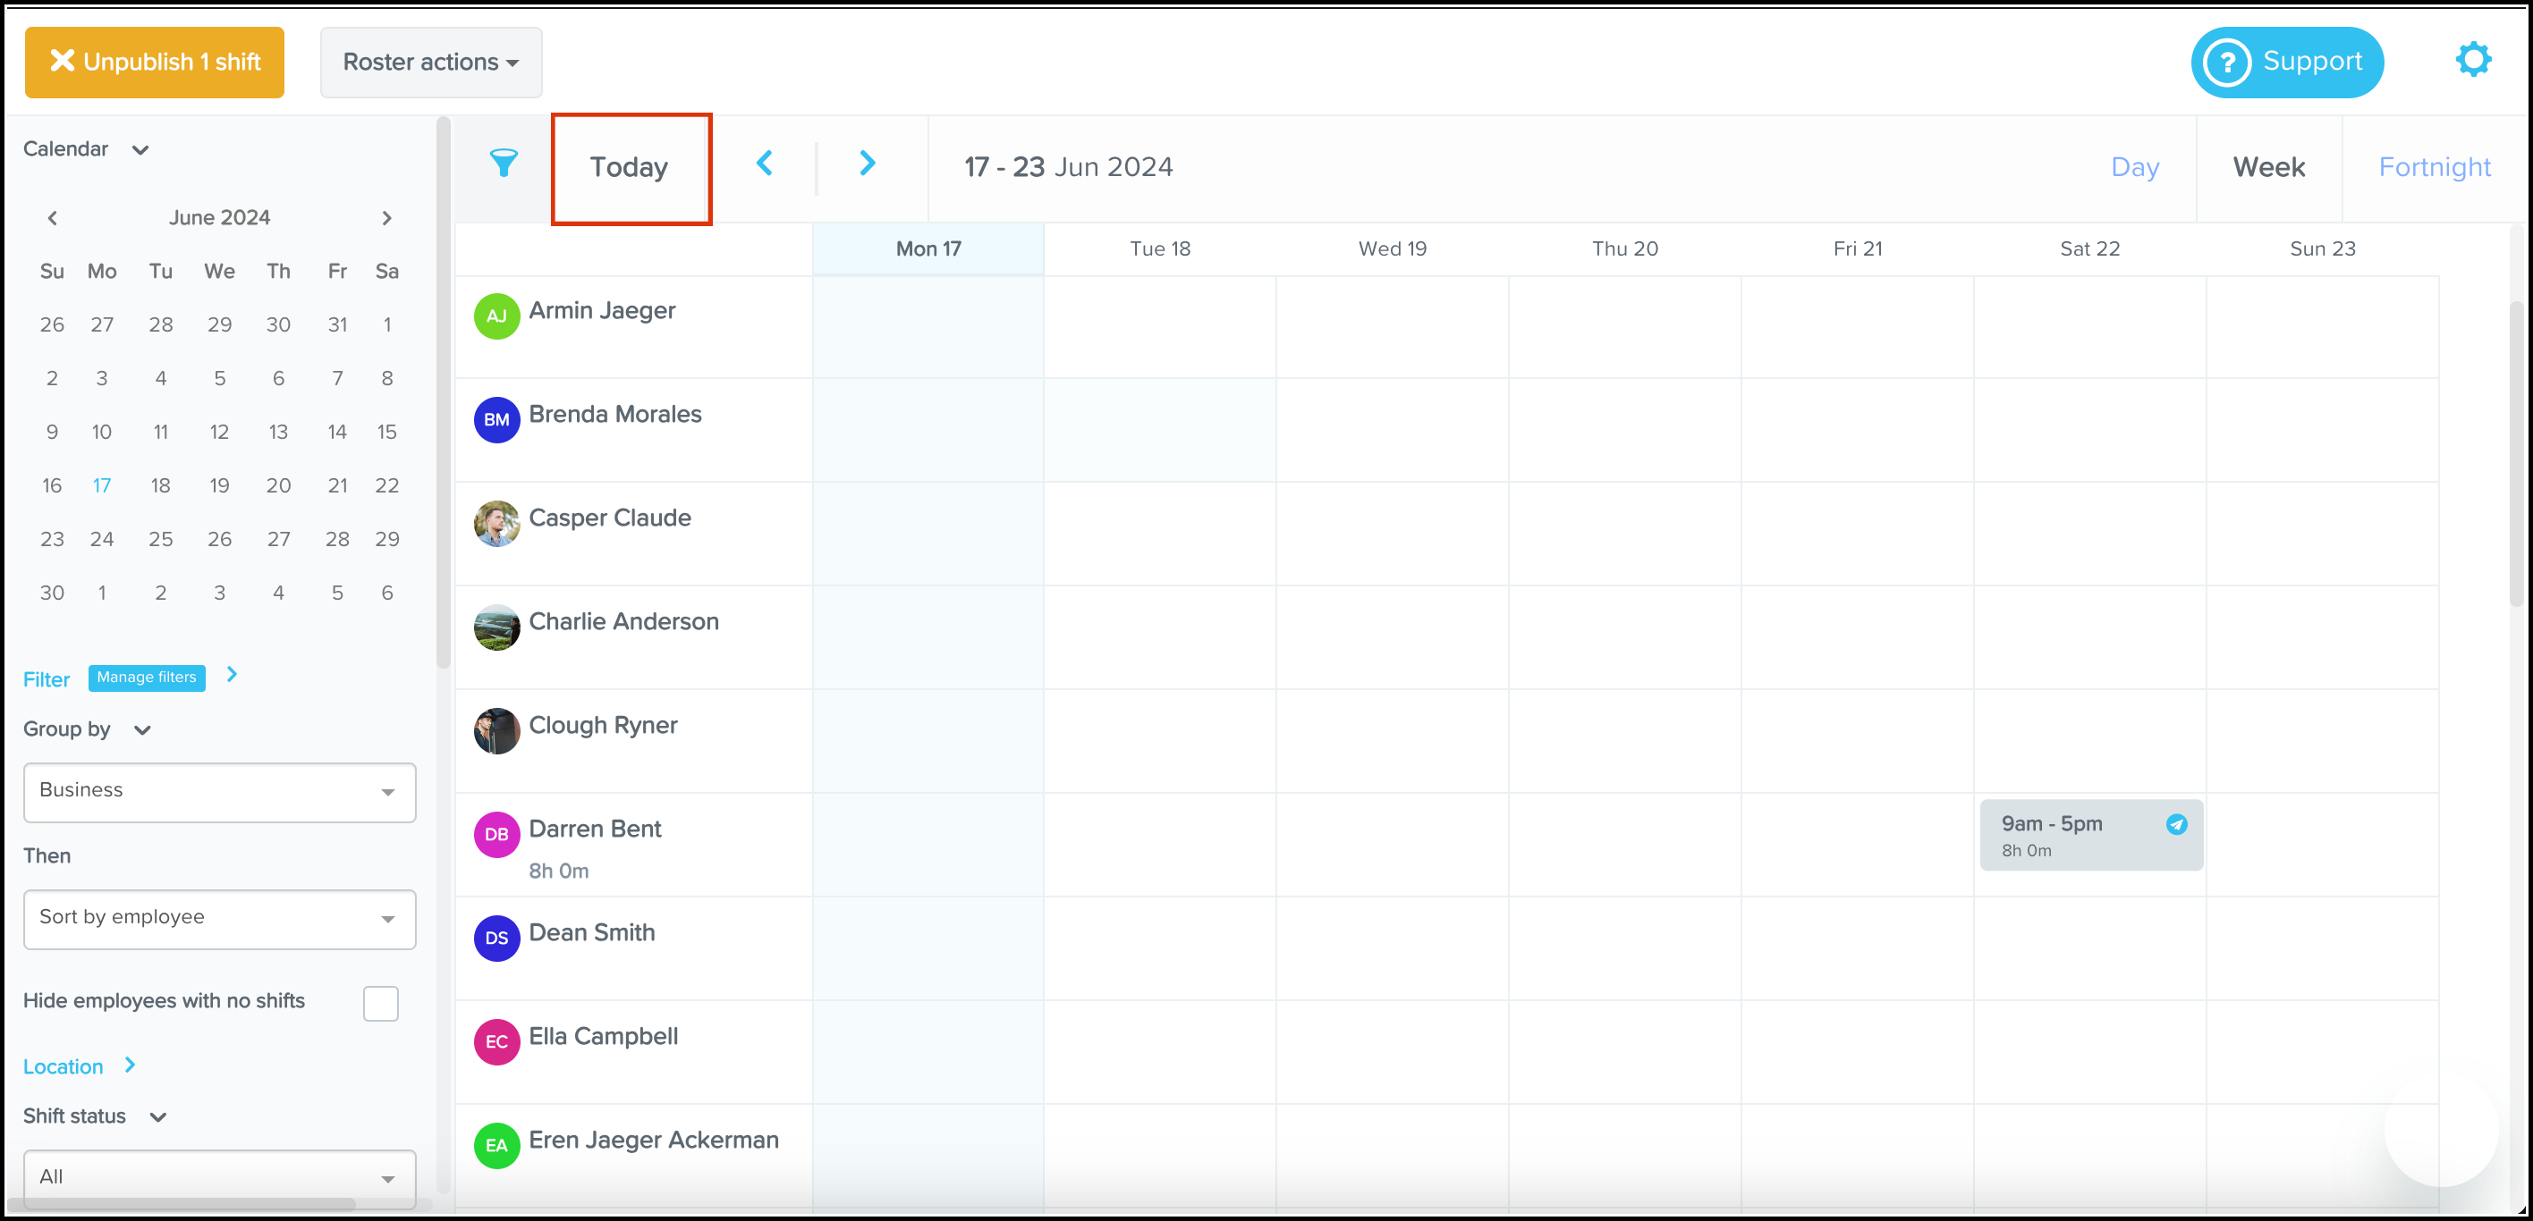This screenshot has width=2533, height=1221.
Task: Open the Business group-by dropdown
Action: click(219, 792)
